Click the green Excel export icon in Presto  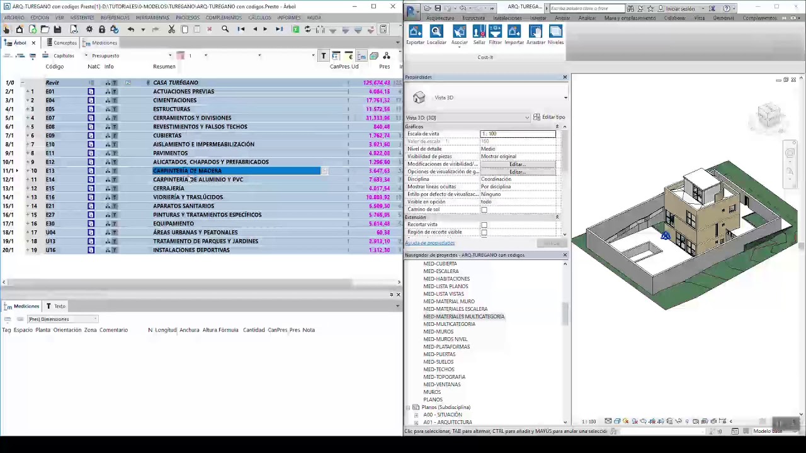click(295, 30)
